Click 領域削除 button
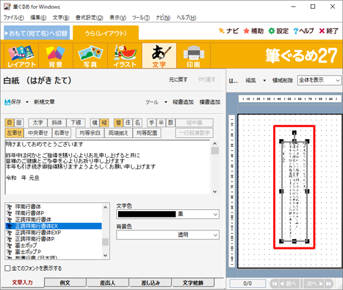Image resolution: width=343 pixels, height=290 pixels. click(283, 80)
